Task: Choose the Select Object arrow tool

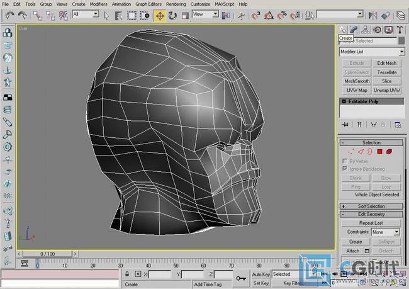Action: point(106,16)
